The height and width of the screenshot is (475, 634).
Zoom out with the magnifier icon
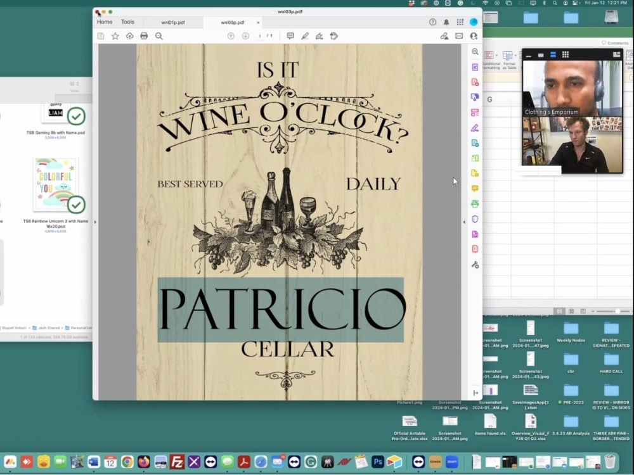(x=159, y=36)
